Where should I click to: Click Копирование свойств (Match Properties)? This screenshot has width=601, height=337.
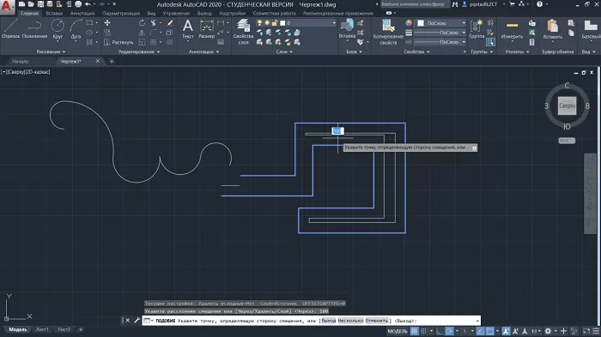pos(388,32)
